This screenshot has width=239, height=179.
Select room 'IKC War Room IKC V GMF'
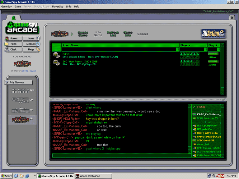coord(80,62)
